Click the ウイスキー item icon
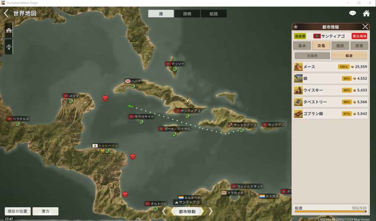Viewport: 376px width, 221px height. tap(298, 90)
